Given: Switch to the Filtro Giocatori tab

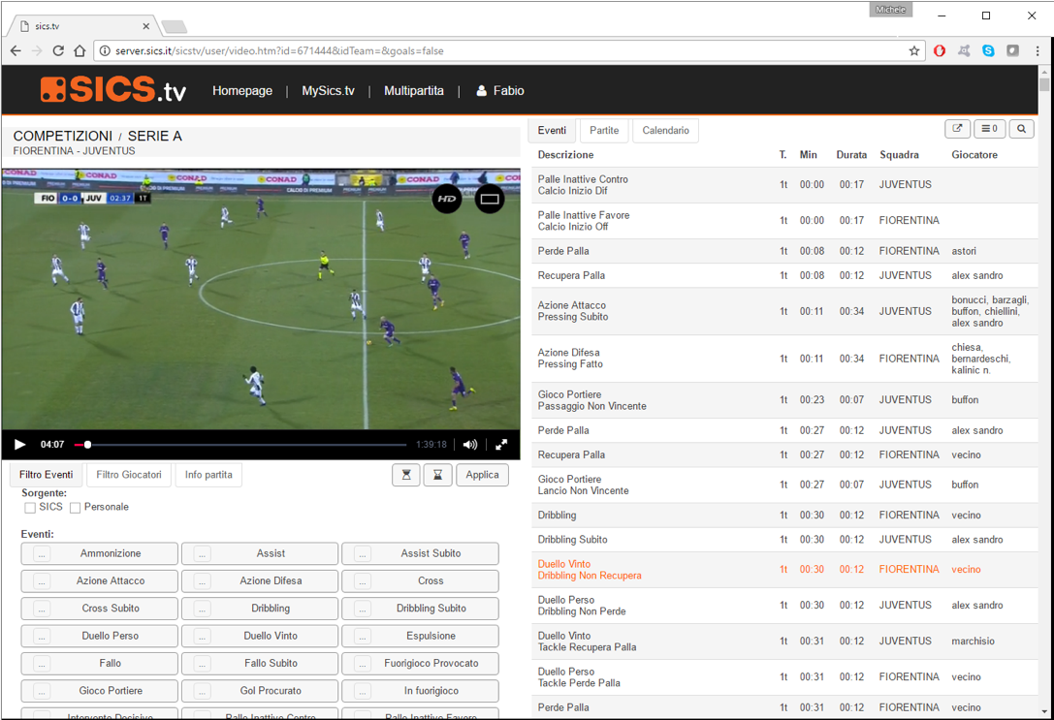Looking at the screenshot, I should click(x=128, y=475).
